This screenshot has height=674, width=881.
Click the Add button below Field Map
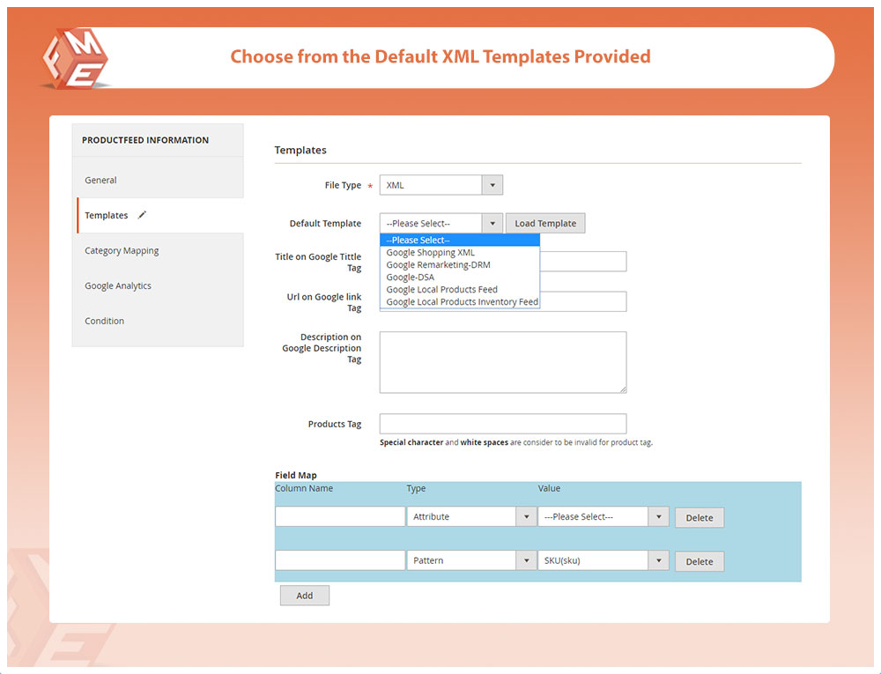point(304,596)
